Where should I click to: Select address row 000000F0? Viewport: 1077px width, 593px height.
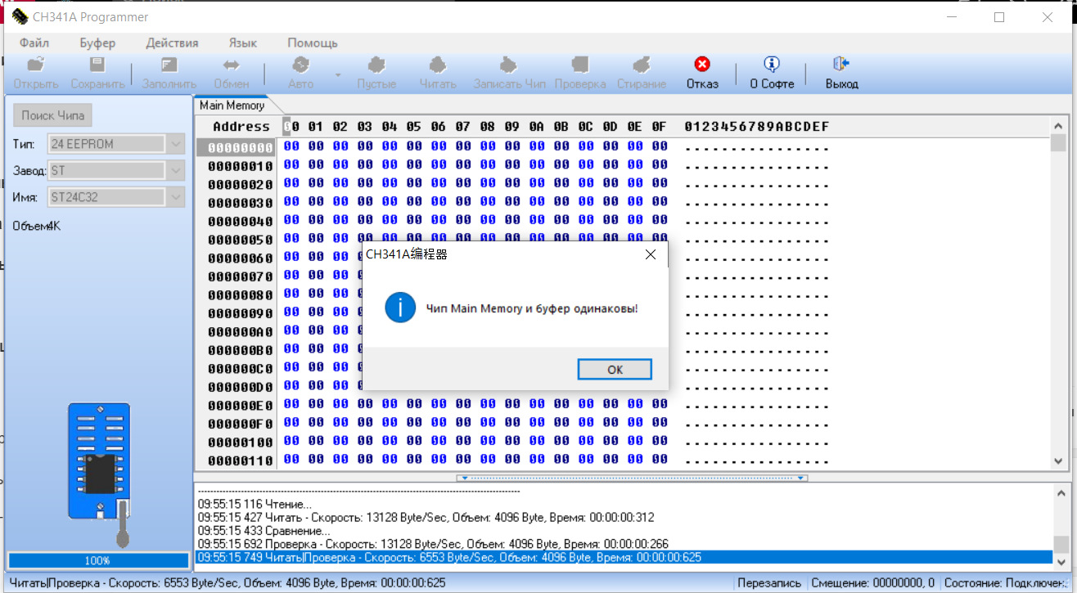click(x=241, y=424)
